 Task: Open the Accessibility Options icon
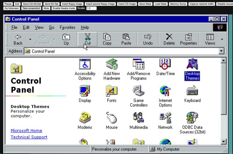(85, 65)
